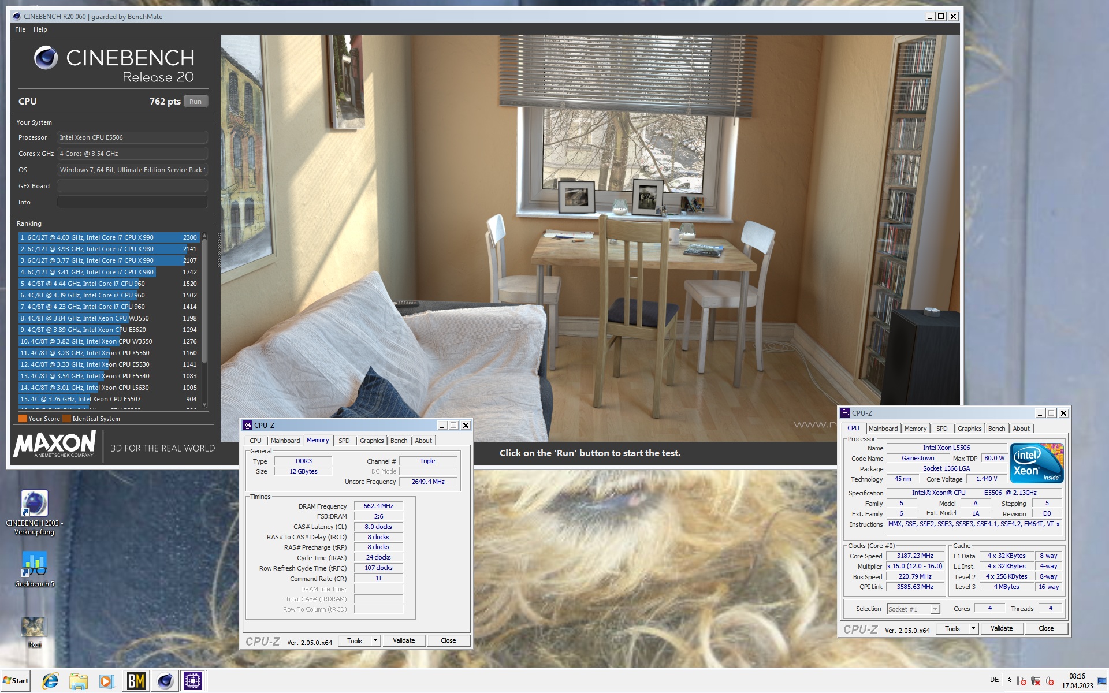Start the CPU test with Run button

(x=195, y=102)
